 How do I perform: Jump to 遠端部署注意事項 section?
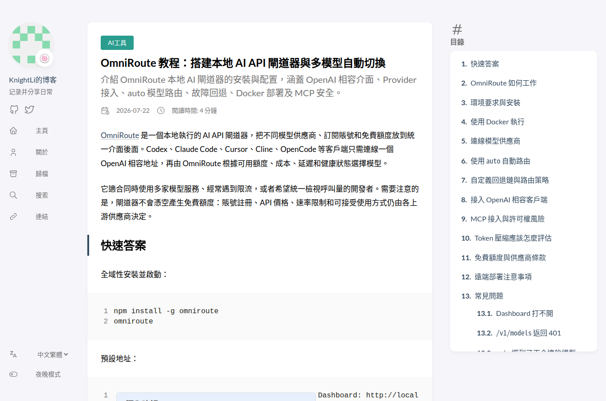click(503, 277)
